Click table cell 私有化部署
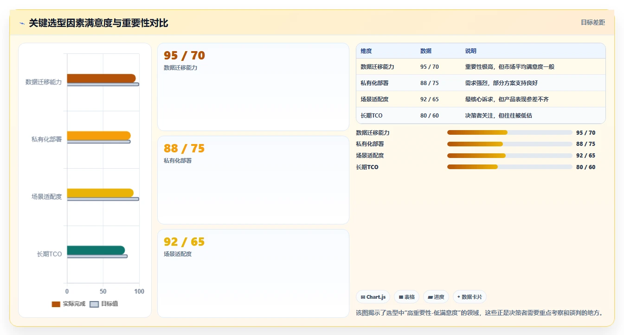Image resolution: width=624 pixels, height=335 pixels. click(374, 83)
